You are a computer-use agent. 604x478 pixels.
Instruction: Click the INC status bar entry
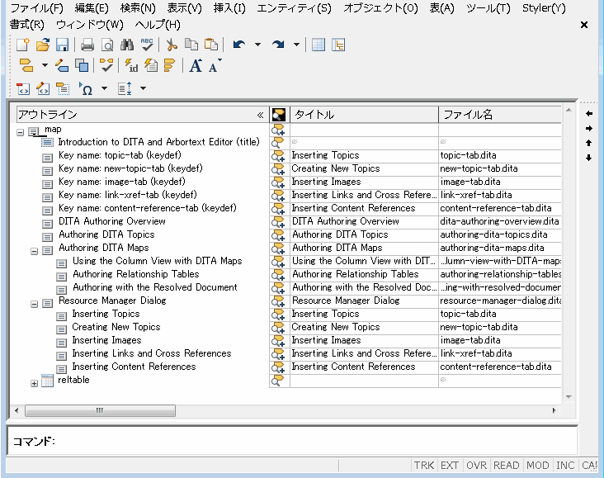[x=565, y=466]
